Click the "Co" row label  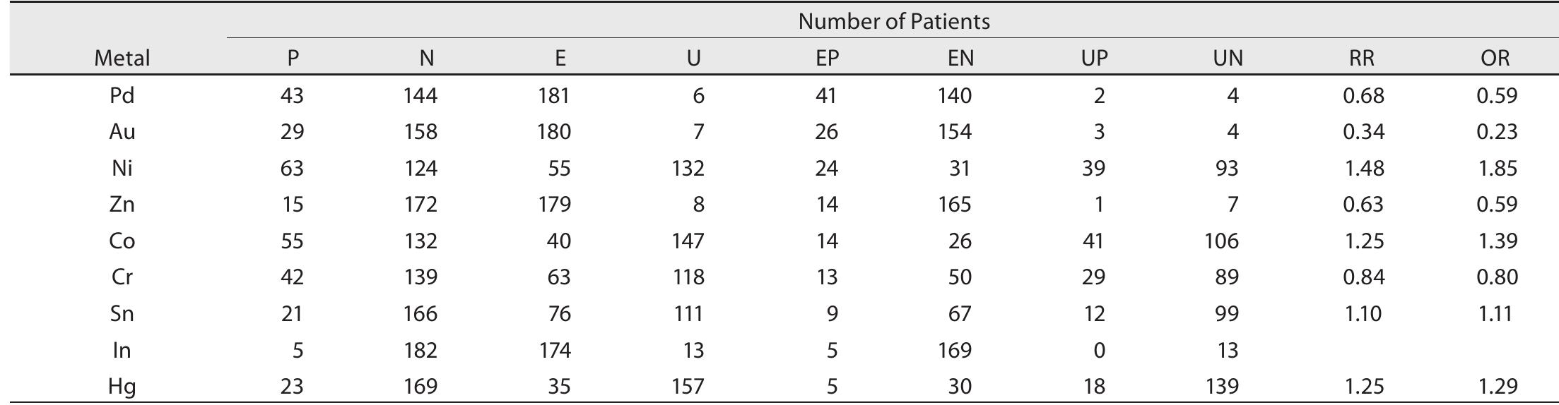pyautogui.click(x=122, y=241)
